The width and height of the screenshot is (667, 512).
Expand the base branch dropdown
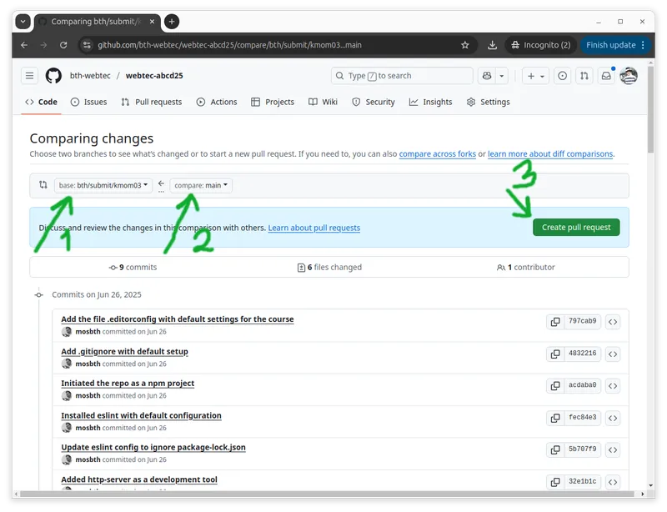pyautogui.click(x=103, y=185)
